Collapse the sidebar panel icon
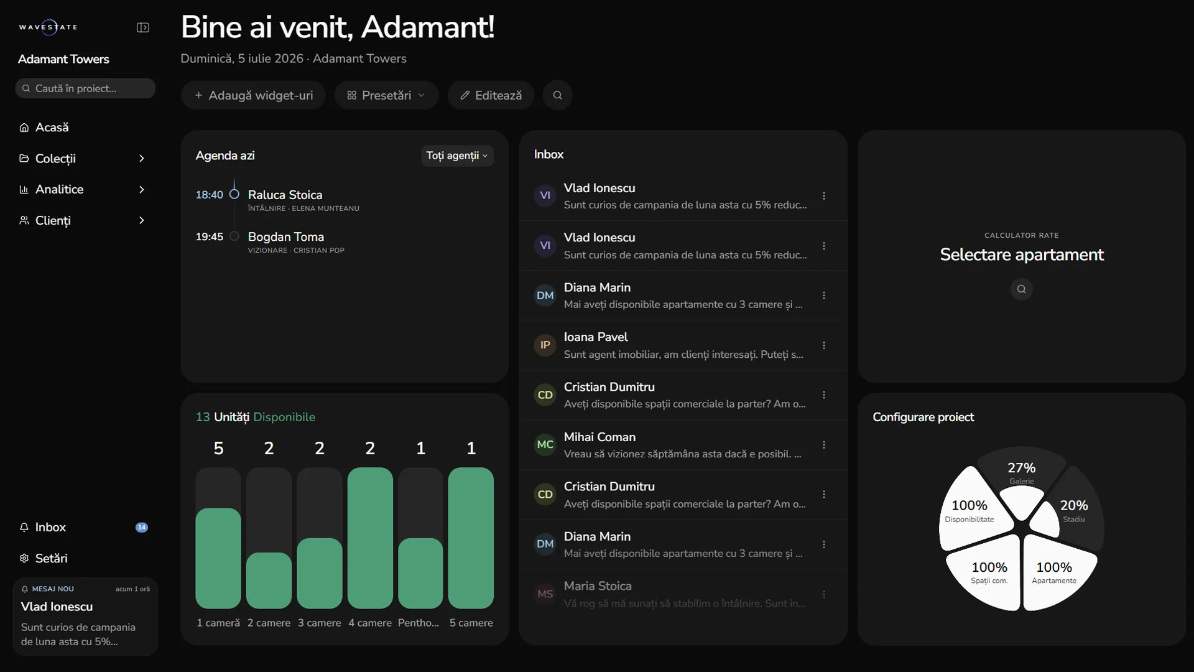Screen dimensions: 1194x672 [143, 27]
